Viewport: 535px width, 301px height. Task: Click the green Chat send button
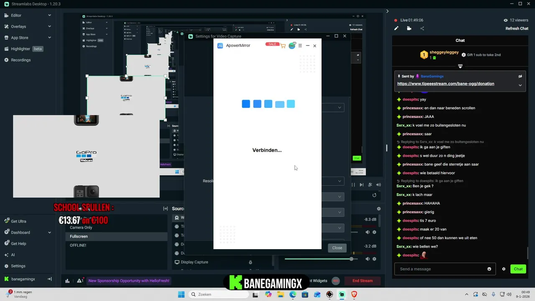518,269
